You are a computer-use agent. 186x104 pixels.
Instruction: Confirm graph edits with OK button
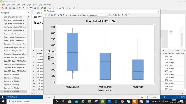[x=142, y=97]
